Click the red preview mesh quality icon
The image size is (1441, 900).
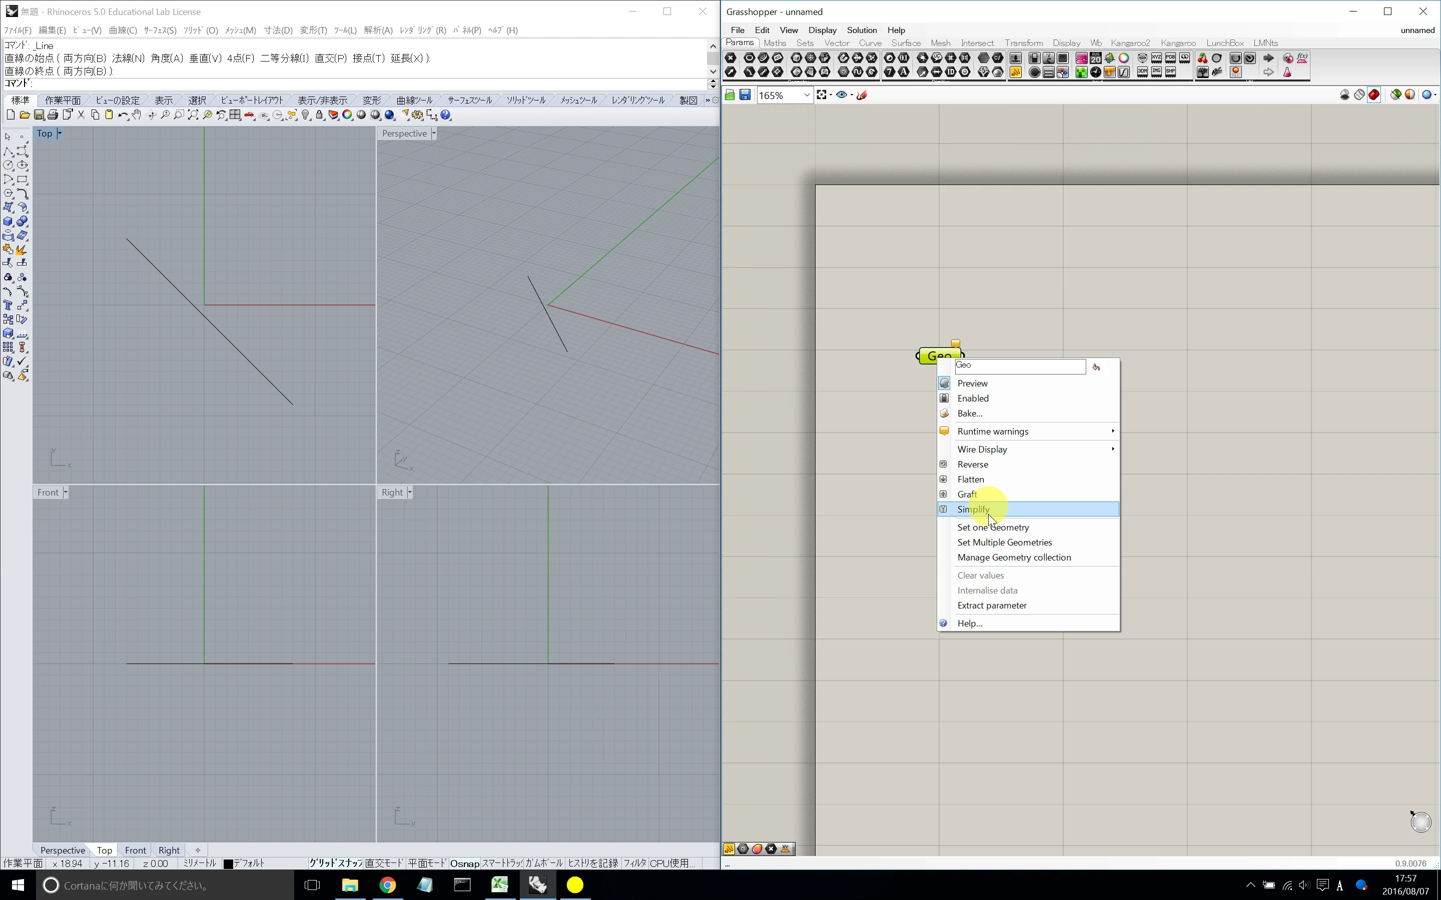tap(1374, 95)
